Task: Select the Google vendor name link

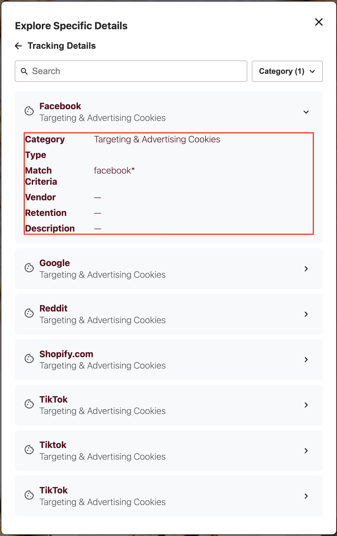Action: [55, 263]
